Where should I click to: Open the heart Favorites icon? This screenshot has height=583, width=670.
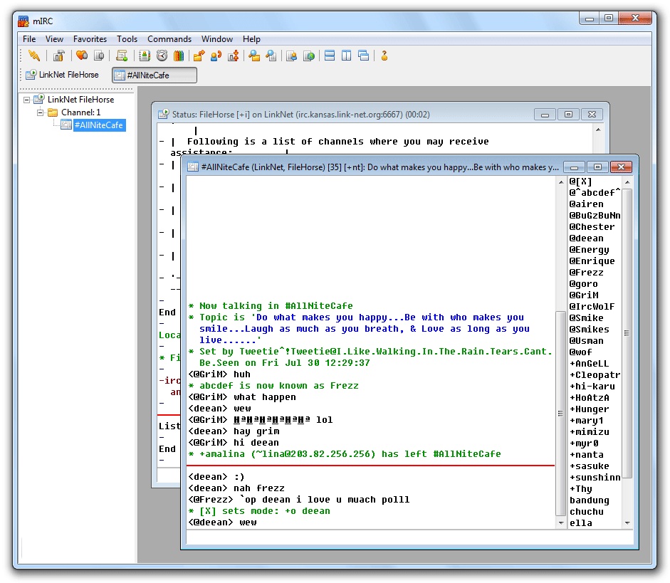[82, 56]
